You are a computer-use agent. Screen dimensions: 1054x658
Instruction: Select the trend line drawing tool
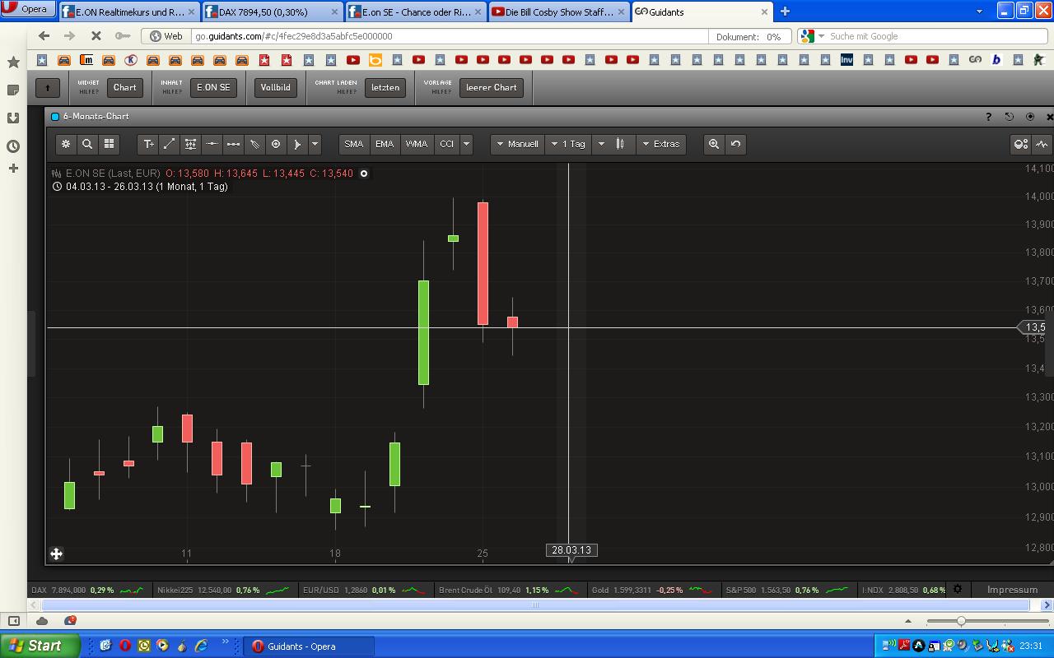click(x=170, y=144)
